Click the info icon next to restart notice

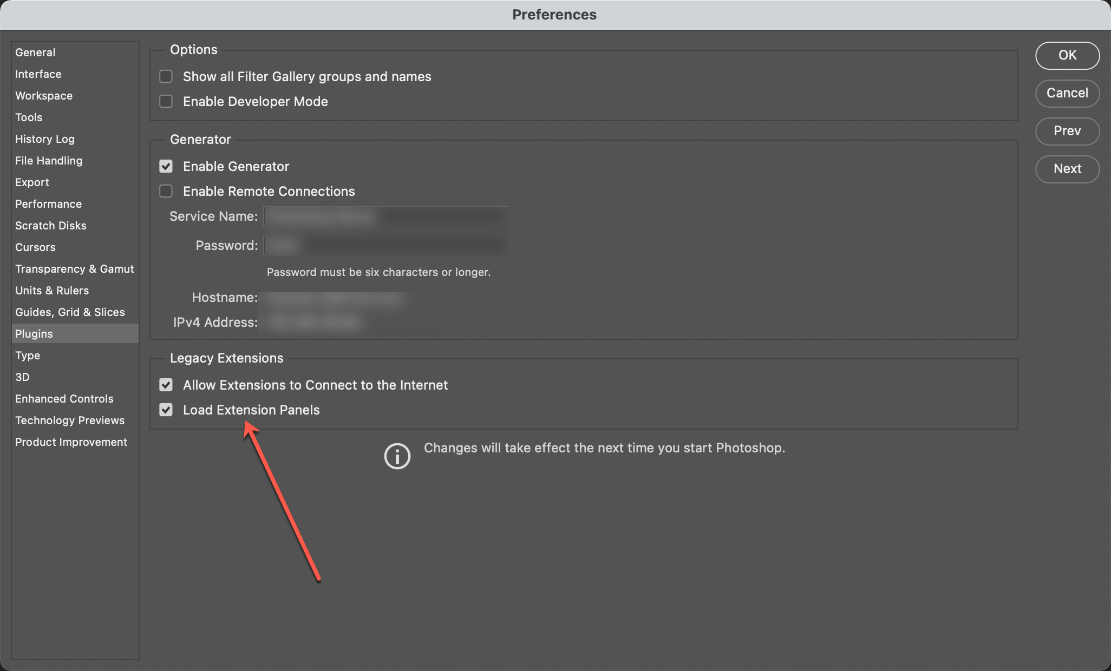[398, 456]
